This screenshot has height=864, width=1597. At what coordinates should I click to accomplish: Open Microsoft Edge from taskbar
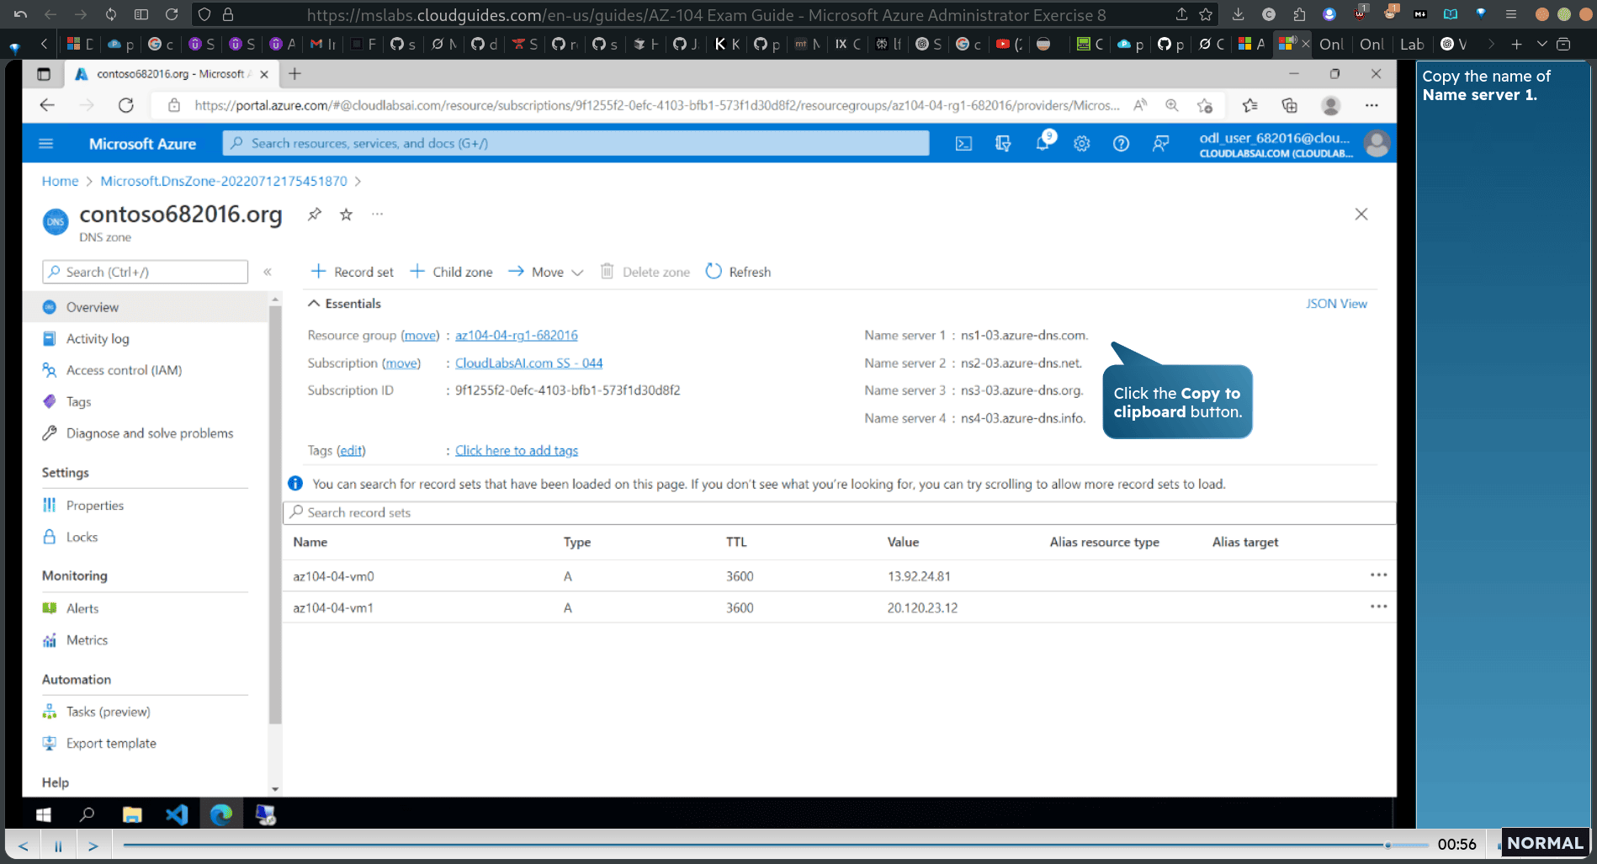(x=221, y=814)
